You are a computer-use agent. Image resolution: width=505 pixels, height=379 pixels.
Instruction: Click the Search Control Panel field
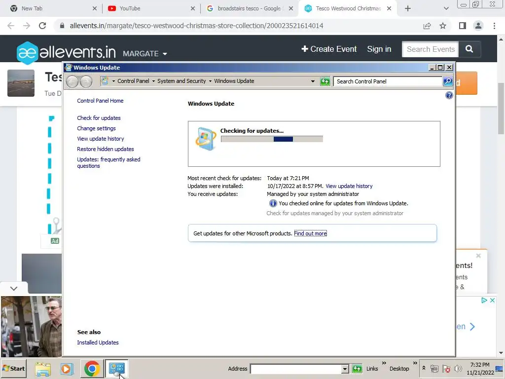pos(388,81)
